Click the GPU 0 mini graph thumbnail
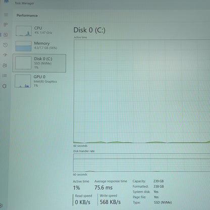Image resolution: width=210 pixels, height=210 pixels. 23,81
